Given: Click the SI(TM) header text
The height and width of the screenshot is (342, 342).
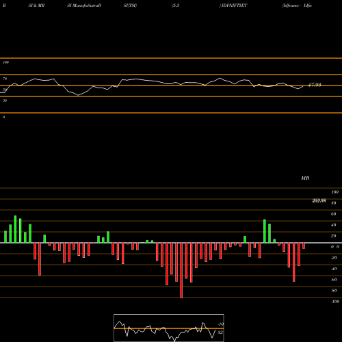Looking at the screenshot, I should [130, 5].
